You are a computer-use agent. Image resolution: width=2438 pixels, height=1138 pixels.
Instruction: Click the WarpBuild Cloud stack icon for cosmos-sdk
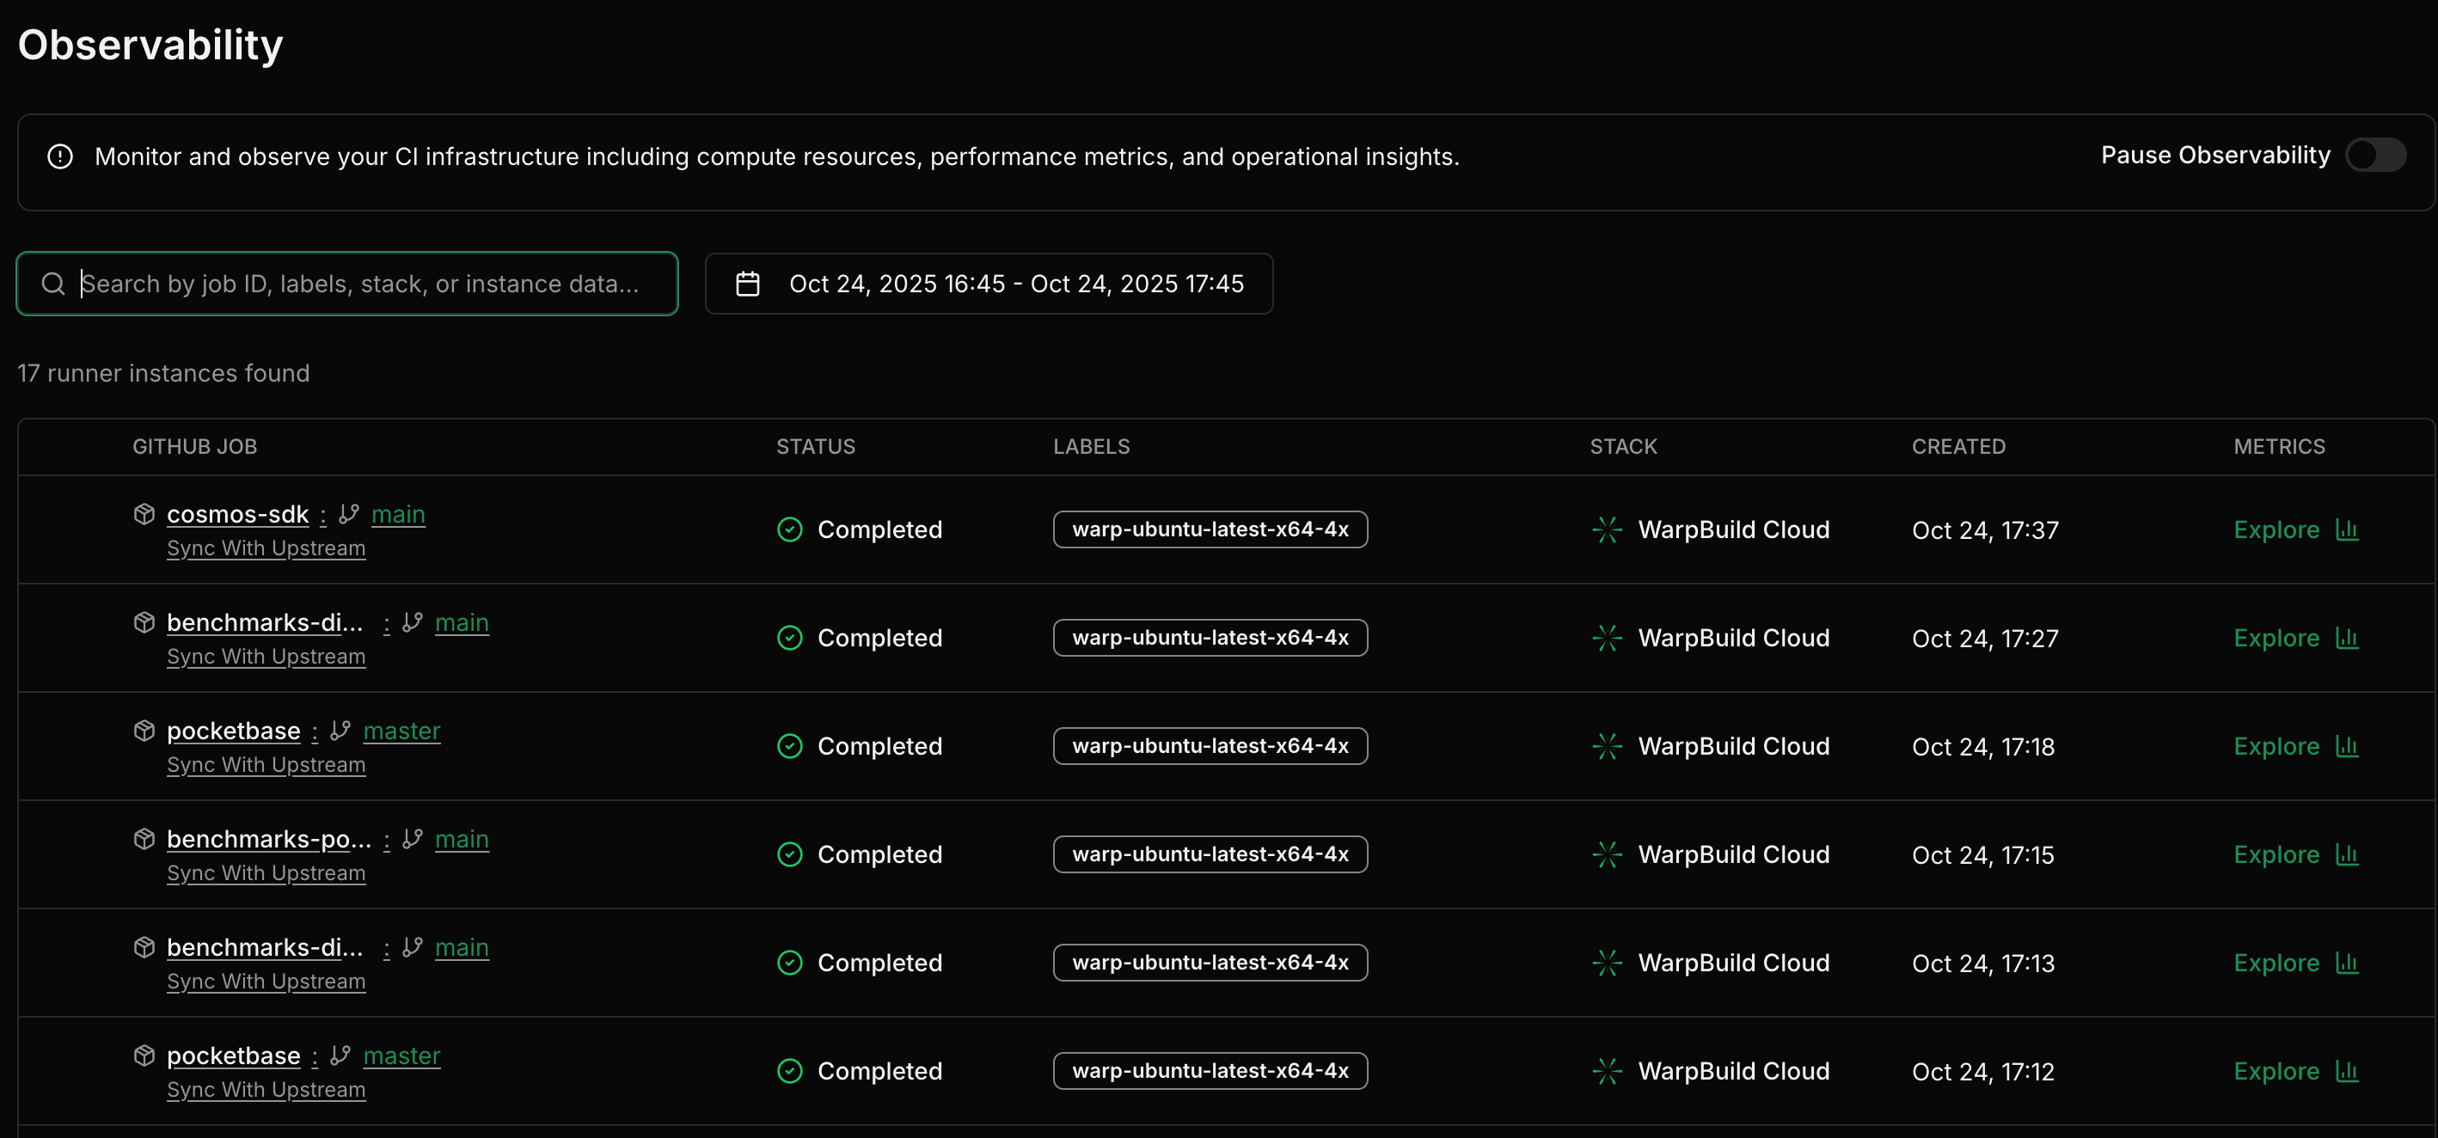(1605, 529)
